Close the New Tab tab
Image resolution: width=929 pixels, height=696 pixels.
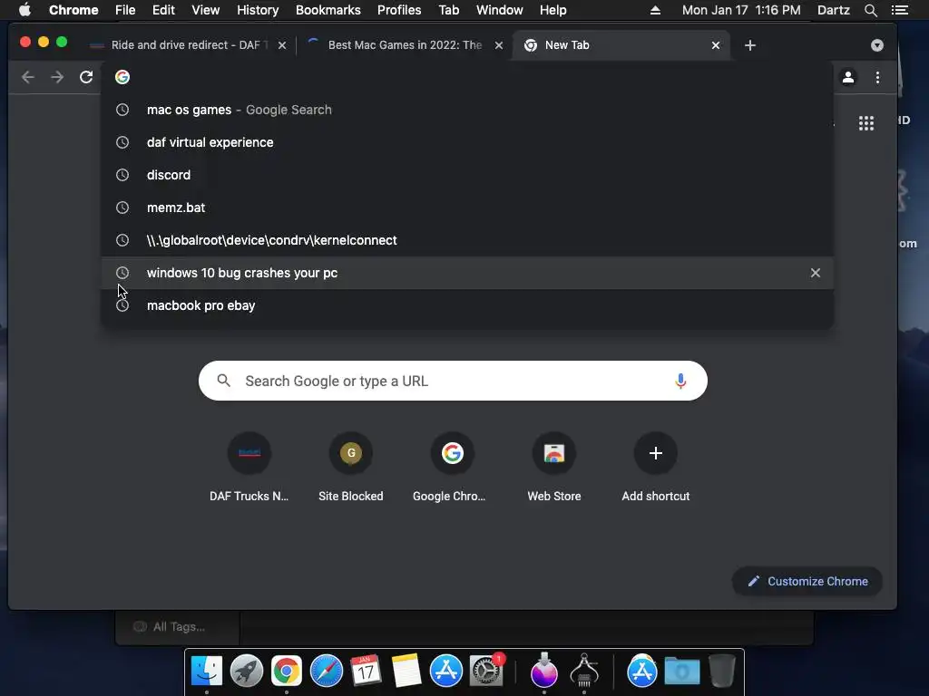[x=716, y=45]
